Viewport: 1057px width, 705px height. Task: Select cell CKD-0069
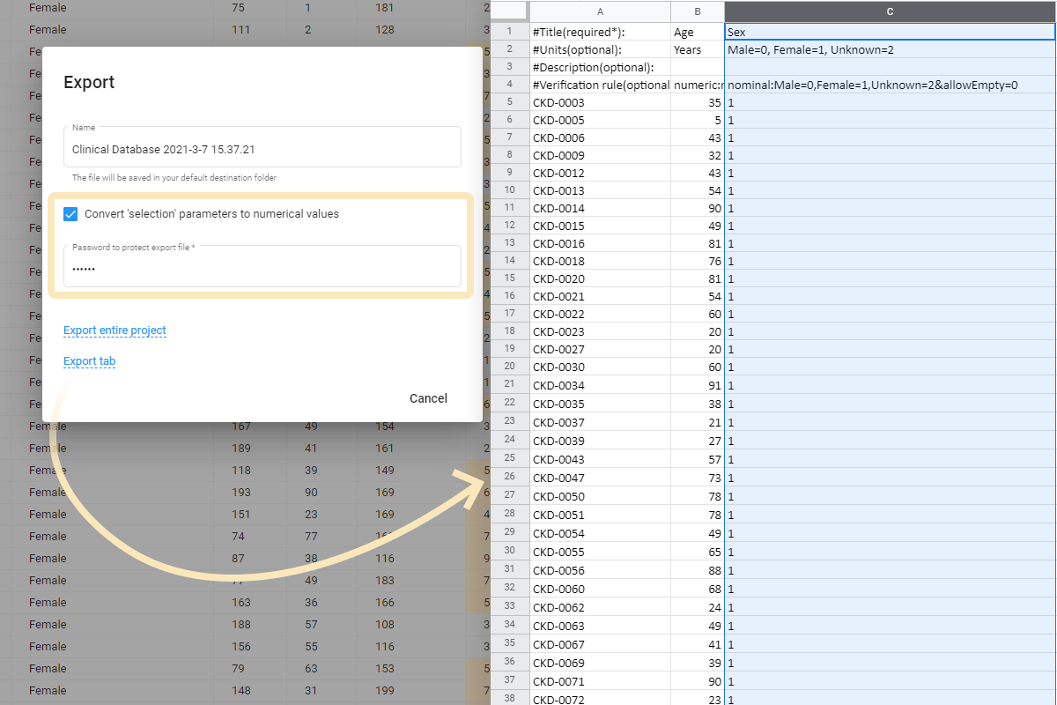[x=600, y=663]
